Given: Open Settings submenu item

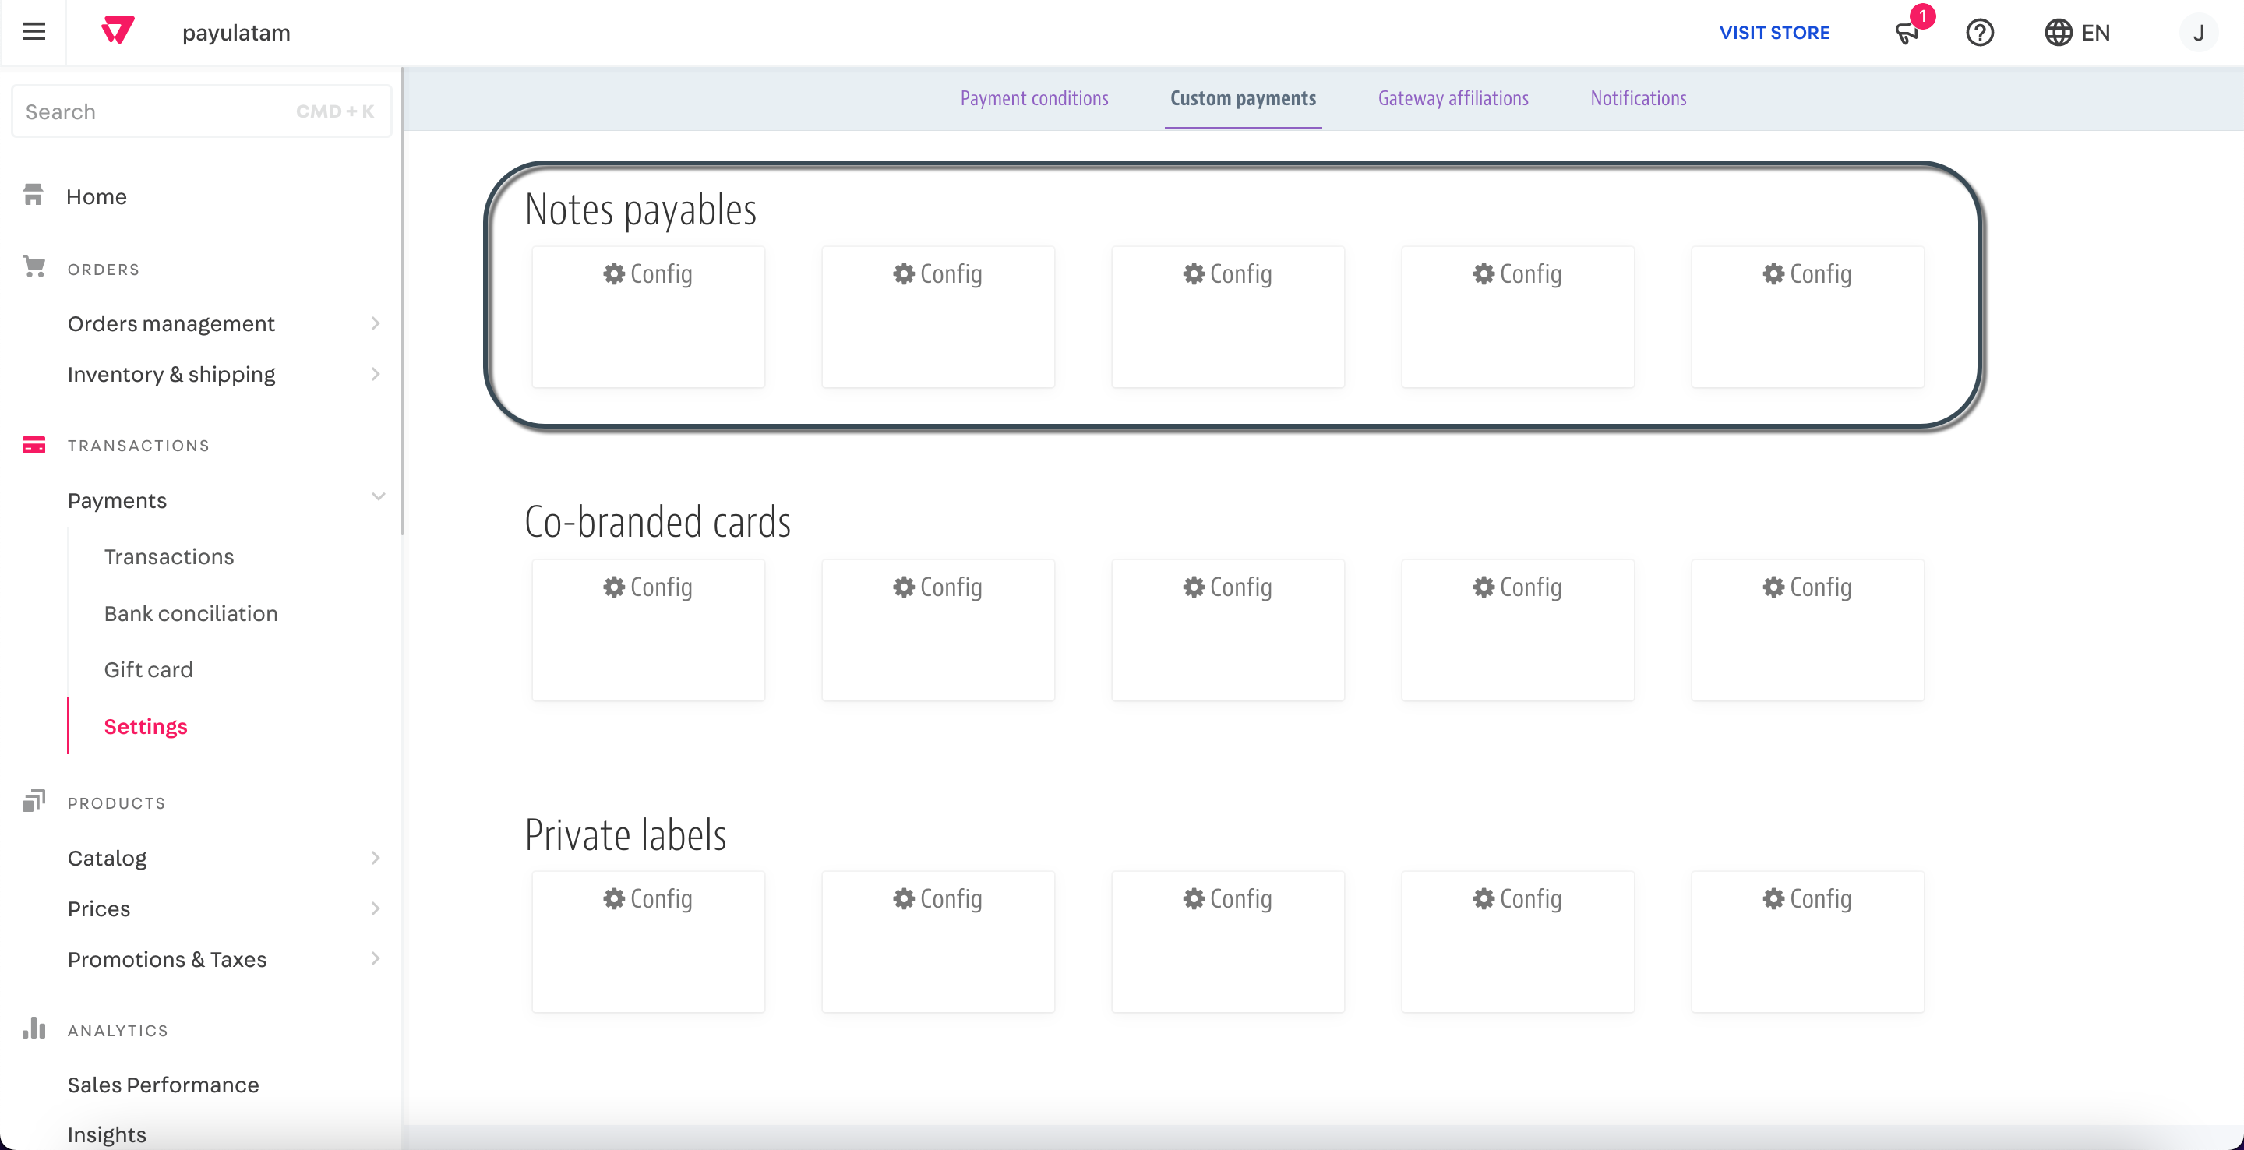Looking at the screenshot, I should pos(146,727).
